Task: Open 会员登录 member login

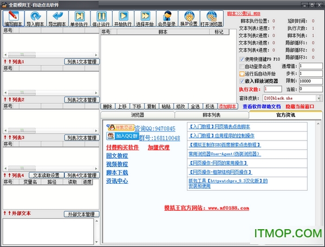Action: [167, 18]
